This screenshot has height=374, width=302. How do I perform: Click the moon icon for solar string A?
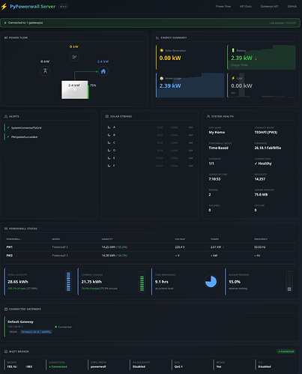coord(109,127)
